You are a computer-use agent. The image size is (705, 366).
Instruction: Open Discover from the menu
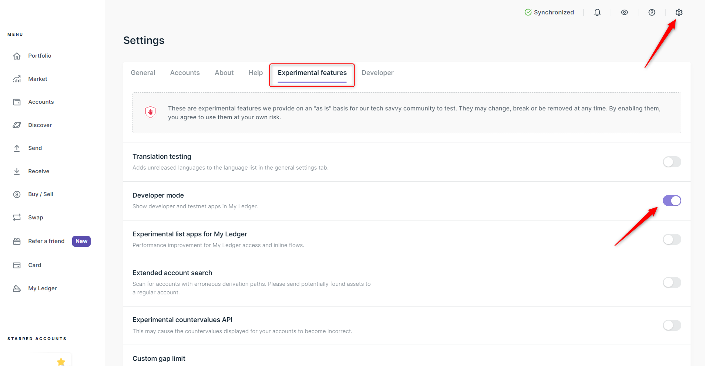point(40,125)
